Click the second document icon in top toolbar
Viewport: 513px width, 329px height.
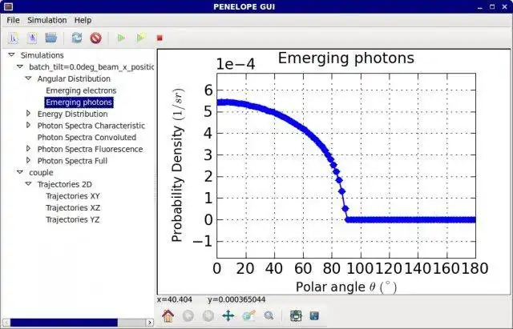[x=32, y=38]
